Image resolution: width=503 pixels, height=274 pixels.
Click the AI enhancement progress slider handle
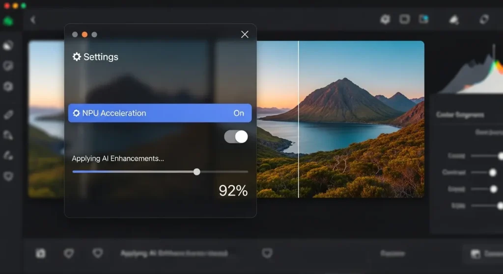(197, 172)
